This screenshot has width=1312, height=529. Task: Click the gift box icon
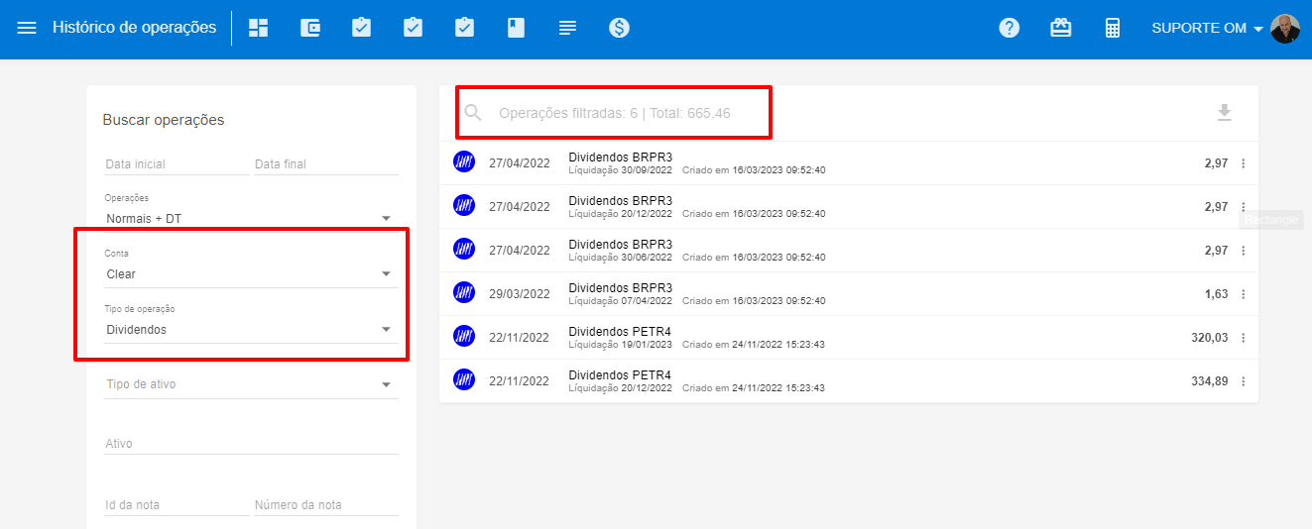(1060, 28)
